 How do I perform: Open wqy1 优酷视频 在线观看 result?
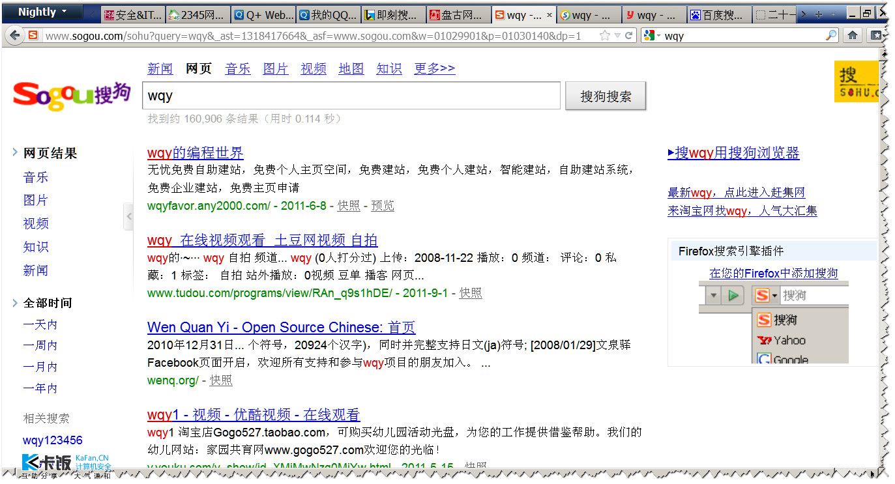pyautogui.click(x=254, y=415)
